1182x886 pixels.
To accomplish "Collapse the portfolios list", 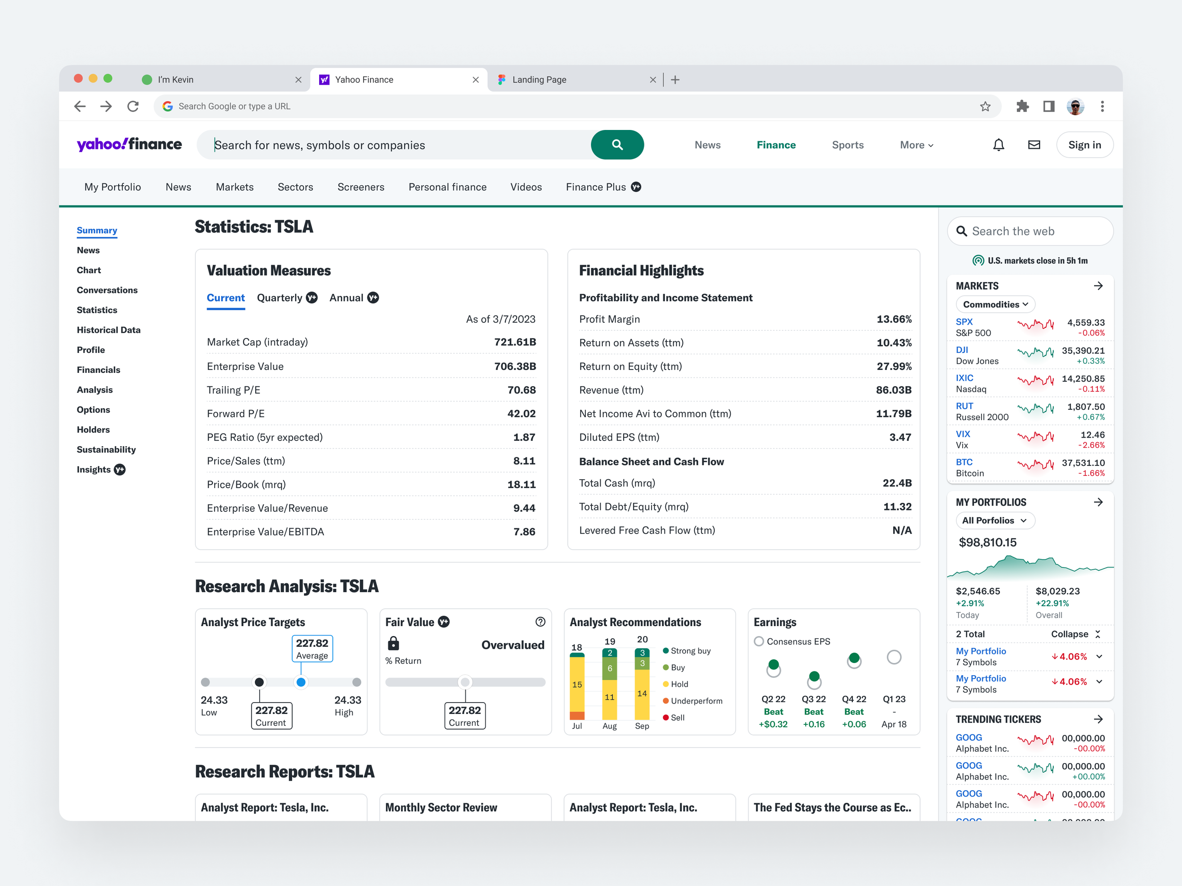I will [1076, 634].
